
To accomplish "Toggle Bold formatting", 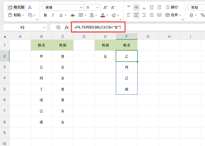I will click(45, 15).
